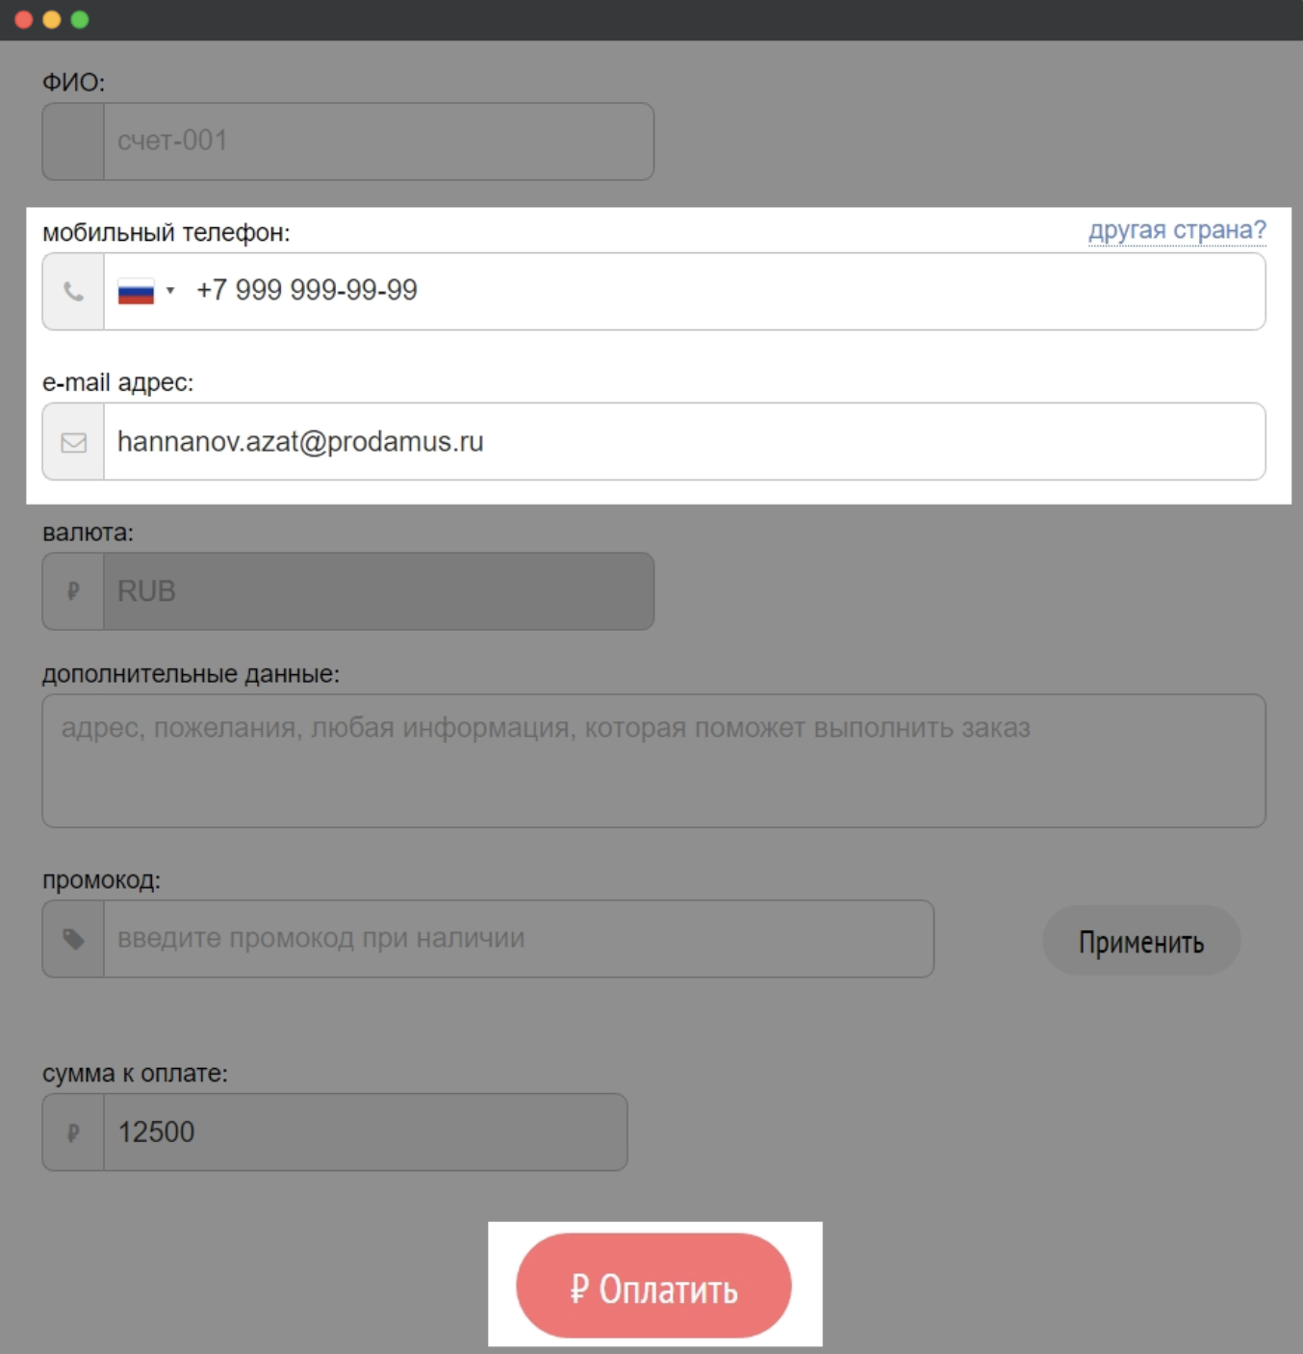
Task: Focus the ФИО name input field
Action: click(378, 142)
